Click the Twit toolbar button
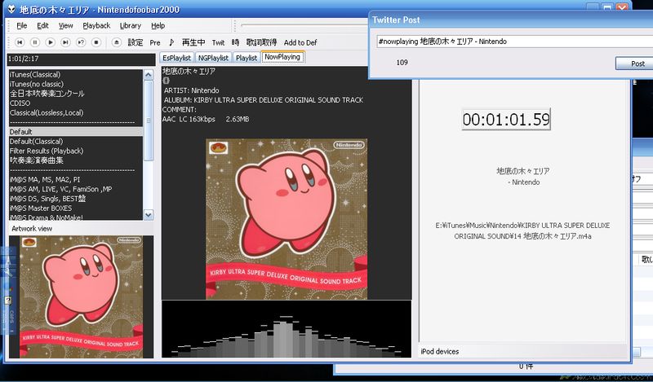Image resolution: width=653 pixels, height=382 pixels. pos(218,42)
